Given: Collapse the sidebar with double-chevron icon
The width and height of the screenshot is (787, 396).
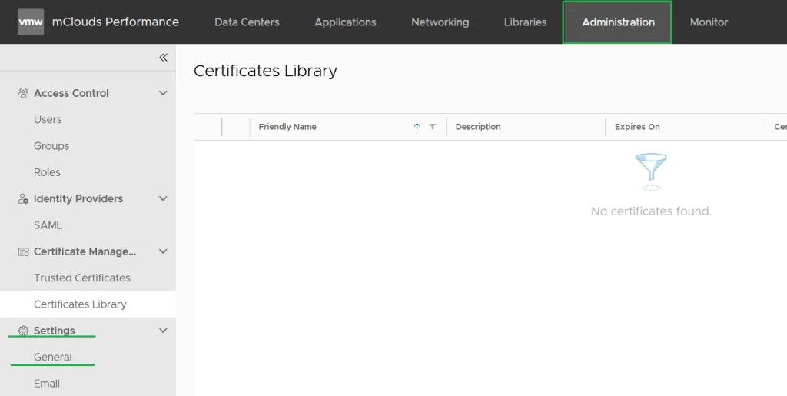Looking at the screenshot, I should (163, 58).
